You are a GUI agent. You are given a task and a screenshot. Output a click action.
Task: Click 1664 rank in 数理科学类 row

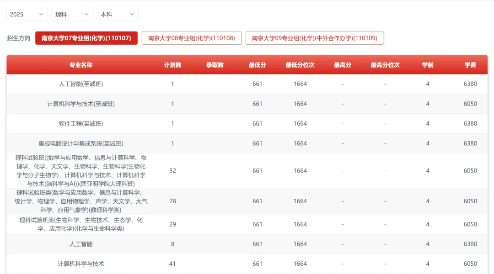(300, 201)
